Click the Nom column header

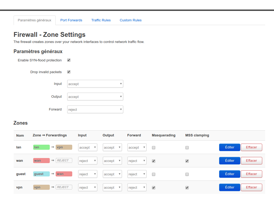coord(20,135)
